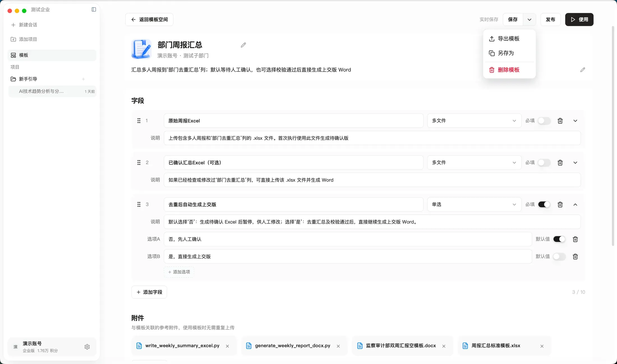Screen dimensions: 617x364
Task: Toggle 必填 switch for 原始周报Excel
Action: (x=544, y=121)
